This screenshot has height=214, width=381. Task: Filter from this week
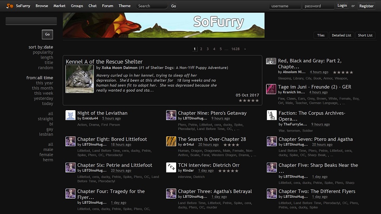tap(44, 93)
